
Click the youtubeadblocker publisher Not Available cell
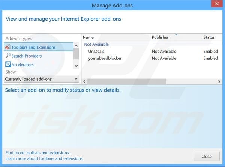click(x=164, y=58)
